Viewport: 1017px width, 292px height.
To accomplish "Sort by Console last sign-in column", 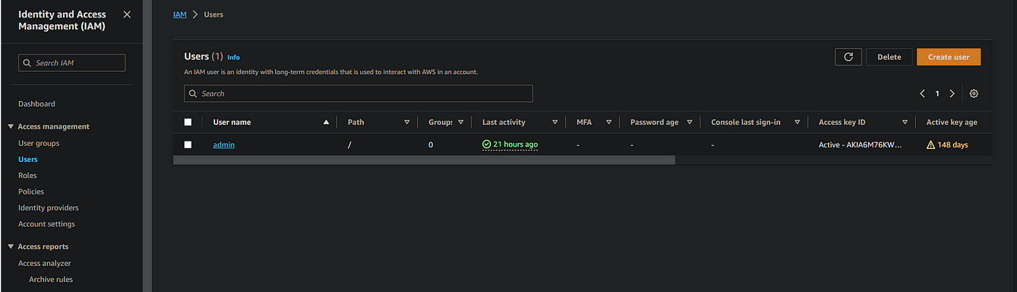I will tap(797, 122).
